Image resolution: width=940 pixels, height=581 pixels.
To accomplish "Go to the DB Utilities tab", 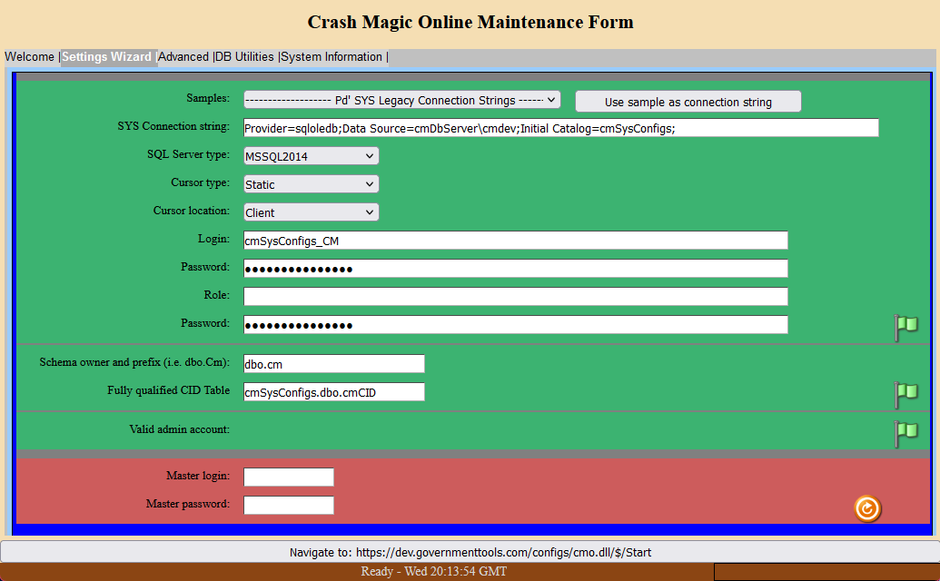I will point(244,57).
